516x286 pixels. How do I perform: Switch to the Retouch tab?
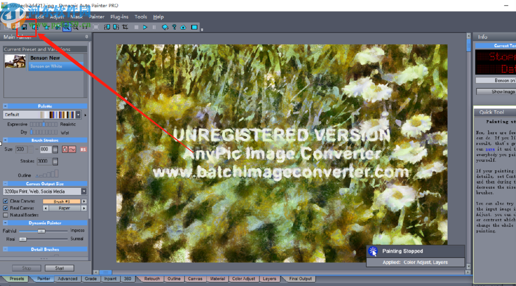[152, 279]
